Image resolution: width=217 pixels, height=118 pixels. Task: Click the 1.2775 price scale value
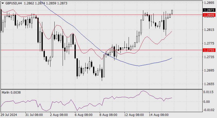tap(209, 43)
